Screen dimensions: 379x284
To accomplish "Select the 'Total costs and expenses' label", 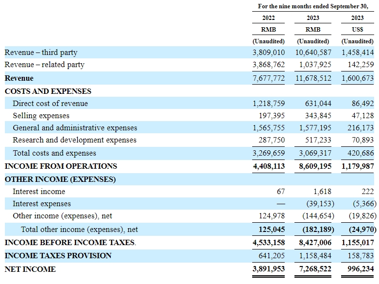I will click(x=54, y=153).
